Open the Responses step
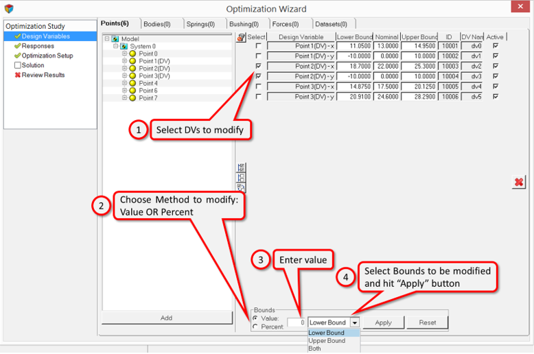 (x=38, y=46)
